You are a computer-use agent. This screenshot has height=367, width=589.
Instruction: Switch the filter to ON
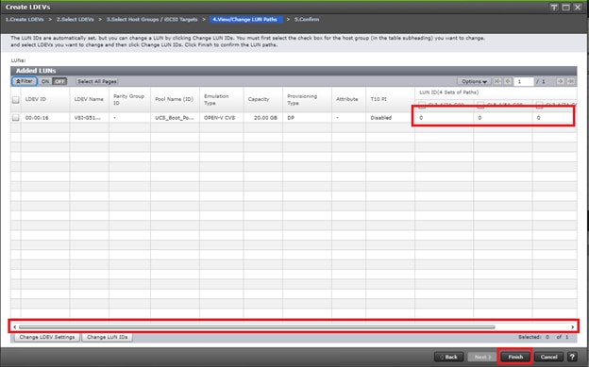(x=45, y=81)
